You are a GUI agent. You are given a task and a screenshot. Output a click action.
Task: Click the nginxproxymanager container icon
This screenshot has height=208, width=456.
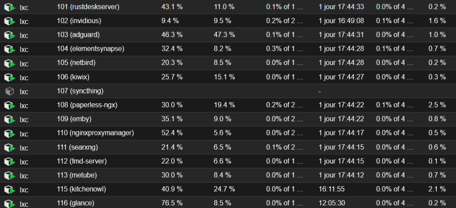click(10, 134)
